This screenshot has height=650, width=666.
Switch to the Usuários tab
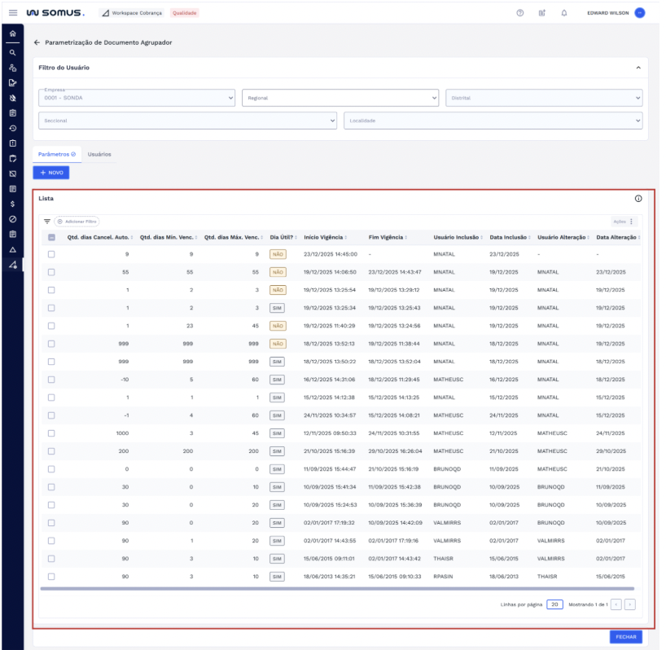click(x=99, y=154)
